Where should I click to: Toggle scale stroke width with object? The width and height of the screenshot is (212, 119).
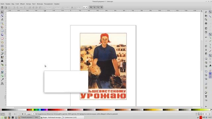click(91, 8)
